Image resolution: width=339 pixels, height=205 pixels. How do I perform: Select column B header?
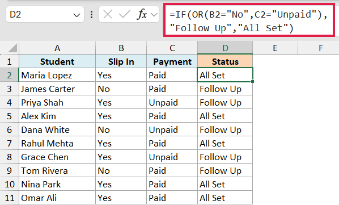(121, 48)
